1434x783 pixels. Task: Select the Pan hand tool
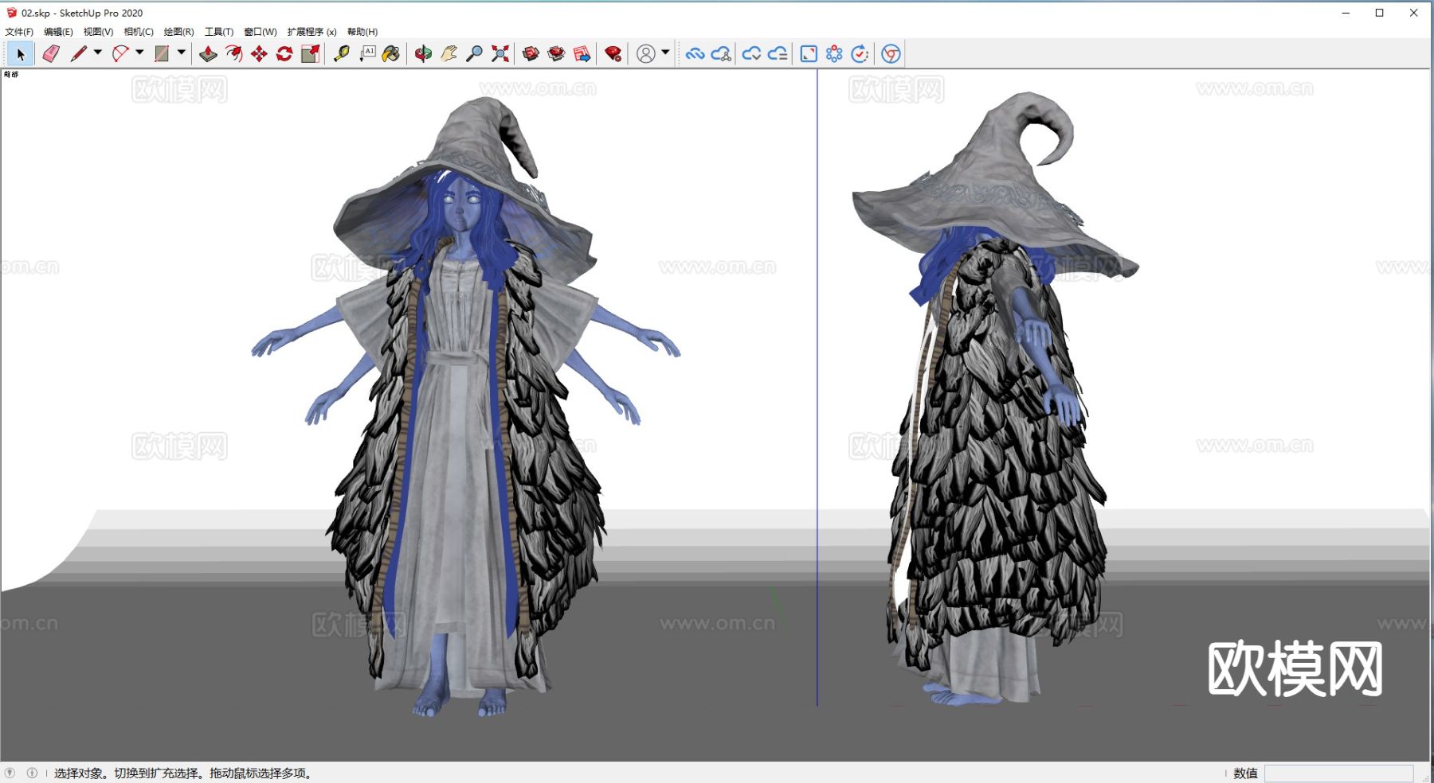point(449,53)
